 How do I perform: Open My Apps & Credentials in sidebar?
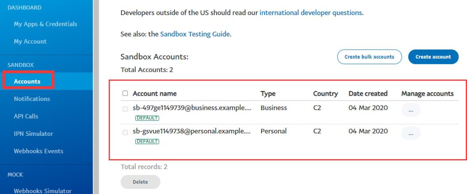pyautogui.click(x=45, y=24)
